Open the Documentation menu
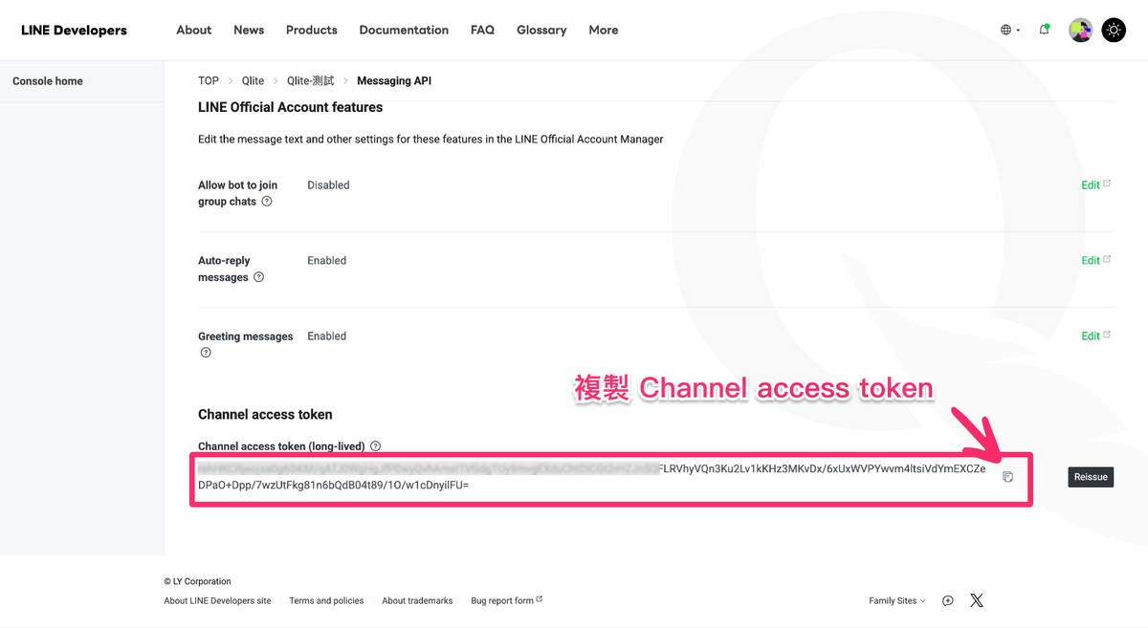Image resolution: width=1148 pixels, height=628 pixels. (404, 31)
